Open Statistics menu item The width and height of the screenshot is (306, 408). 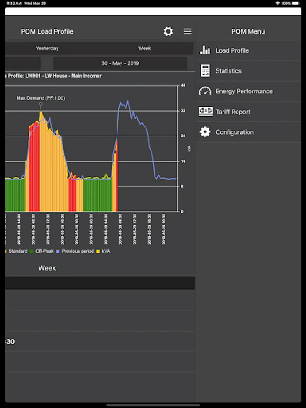point(248,71)
